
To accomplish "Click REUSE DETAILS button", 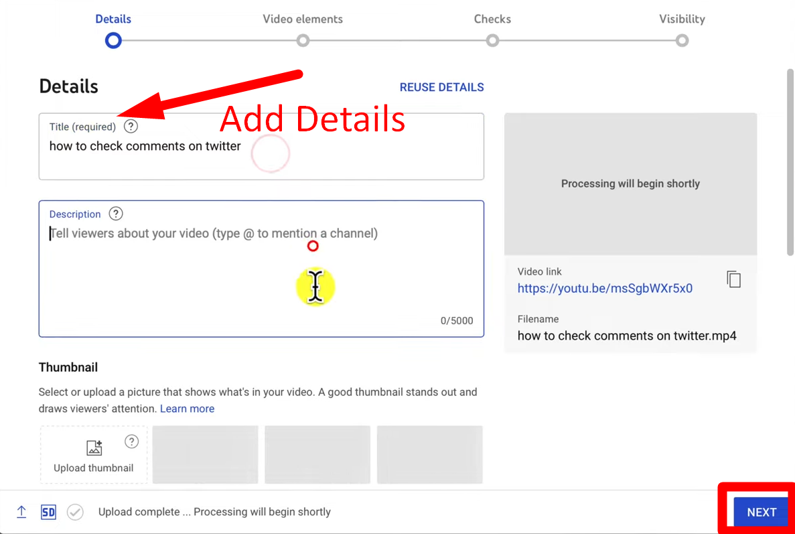I will point(441,87).
